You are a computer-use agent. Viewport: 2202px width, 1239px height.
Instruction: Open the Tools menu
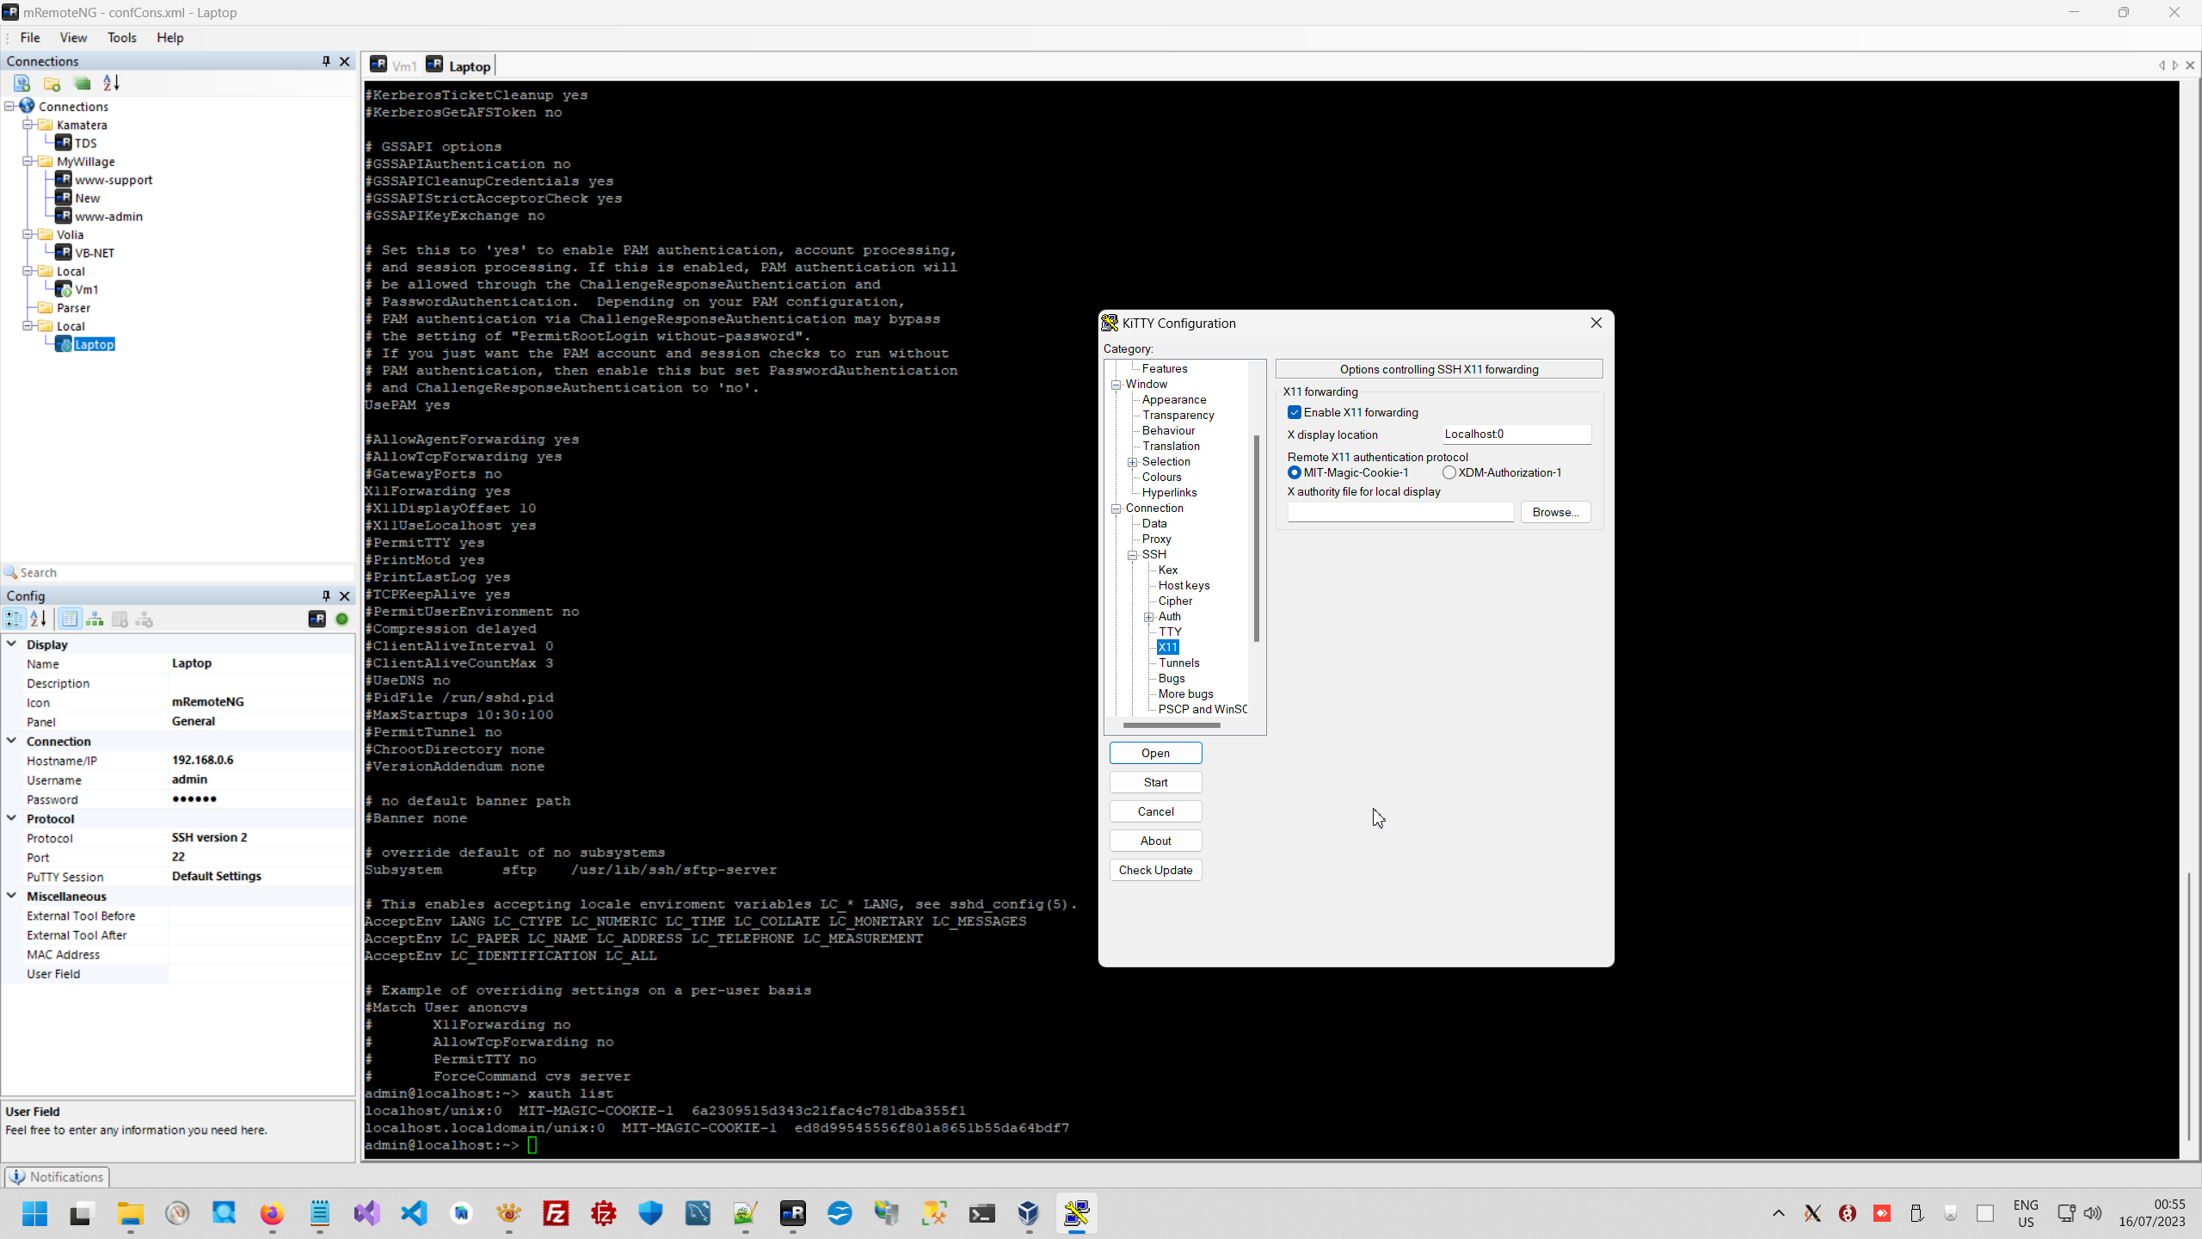click(x=121, y=38)
